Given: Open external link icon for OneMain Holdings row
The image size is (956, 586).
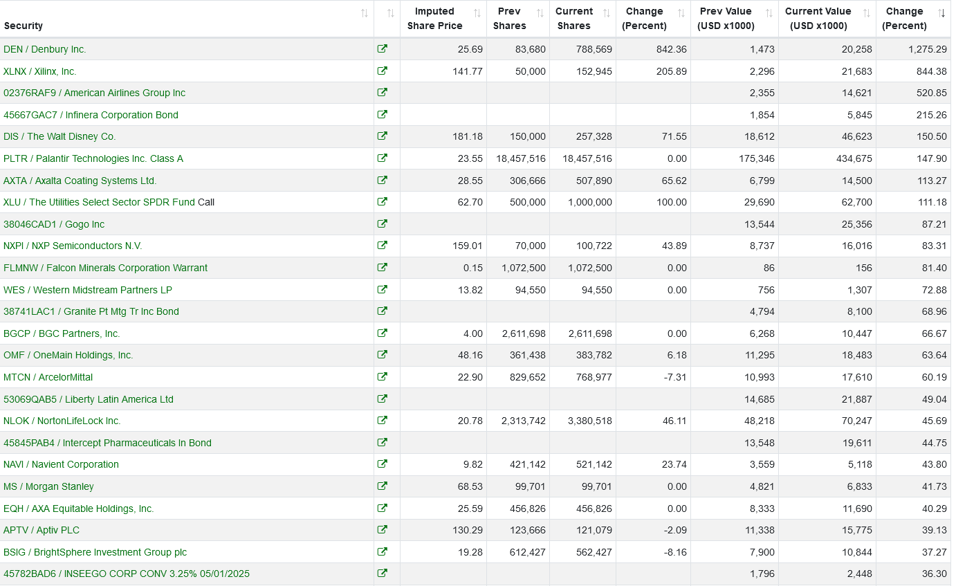Looking at the screenshot, I should click(383, 355).
